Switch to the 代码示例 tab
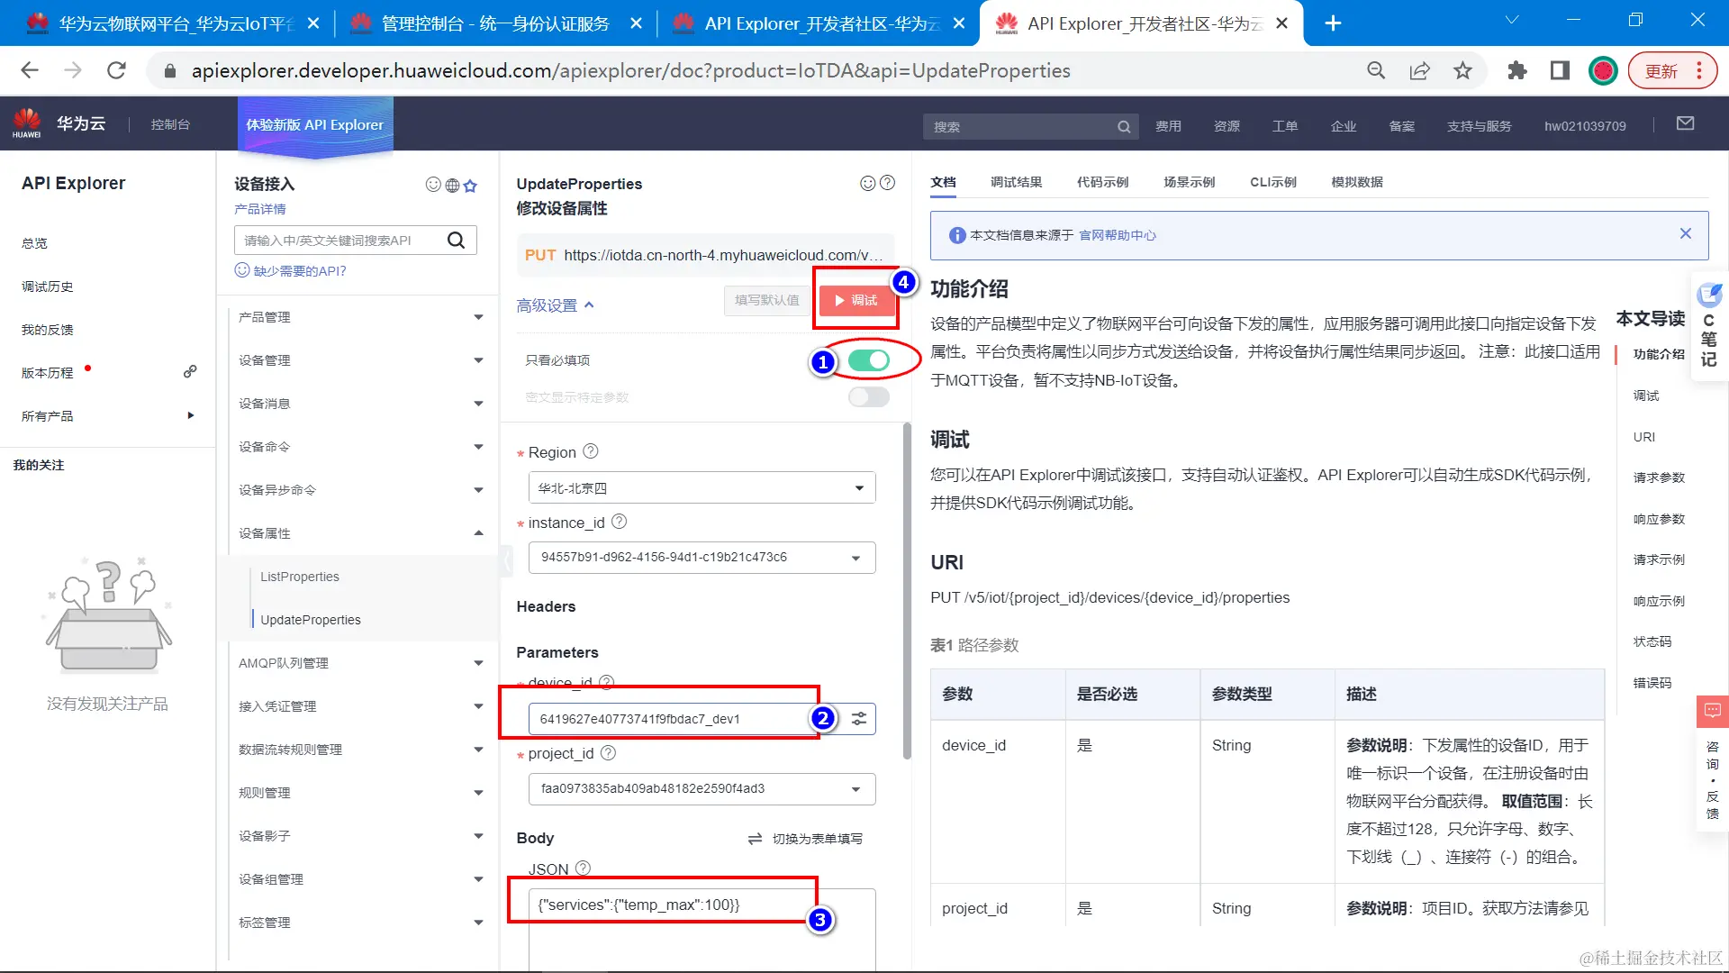Viewport: 1729px width, 973px height. [1102, 182]
